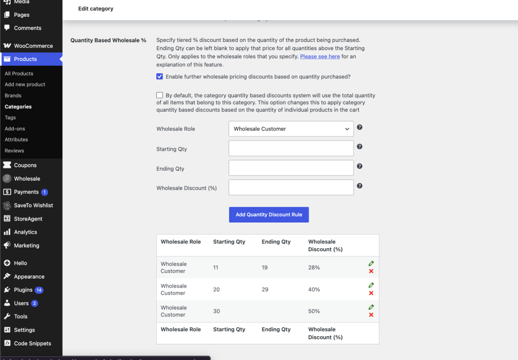Edit the 28% discount rule pencil
This screenshot has width=518, height=360.
pyautogui.click(x=371, y=263)
